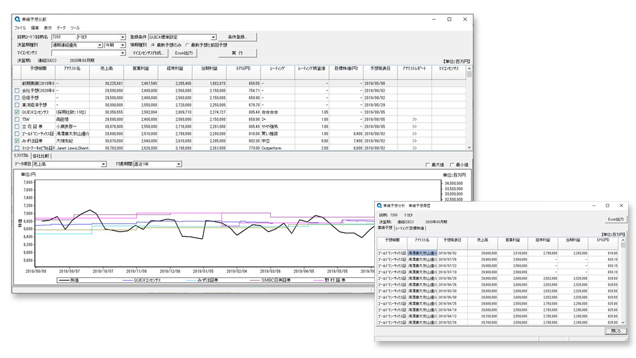Click the 実行 button

(x=237, y=53)
